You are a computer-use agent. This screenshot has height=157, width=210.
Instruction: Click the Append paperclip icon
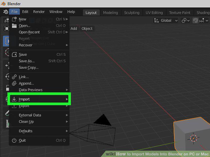(14, 83)
